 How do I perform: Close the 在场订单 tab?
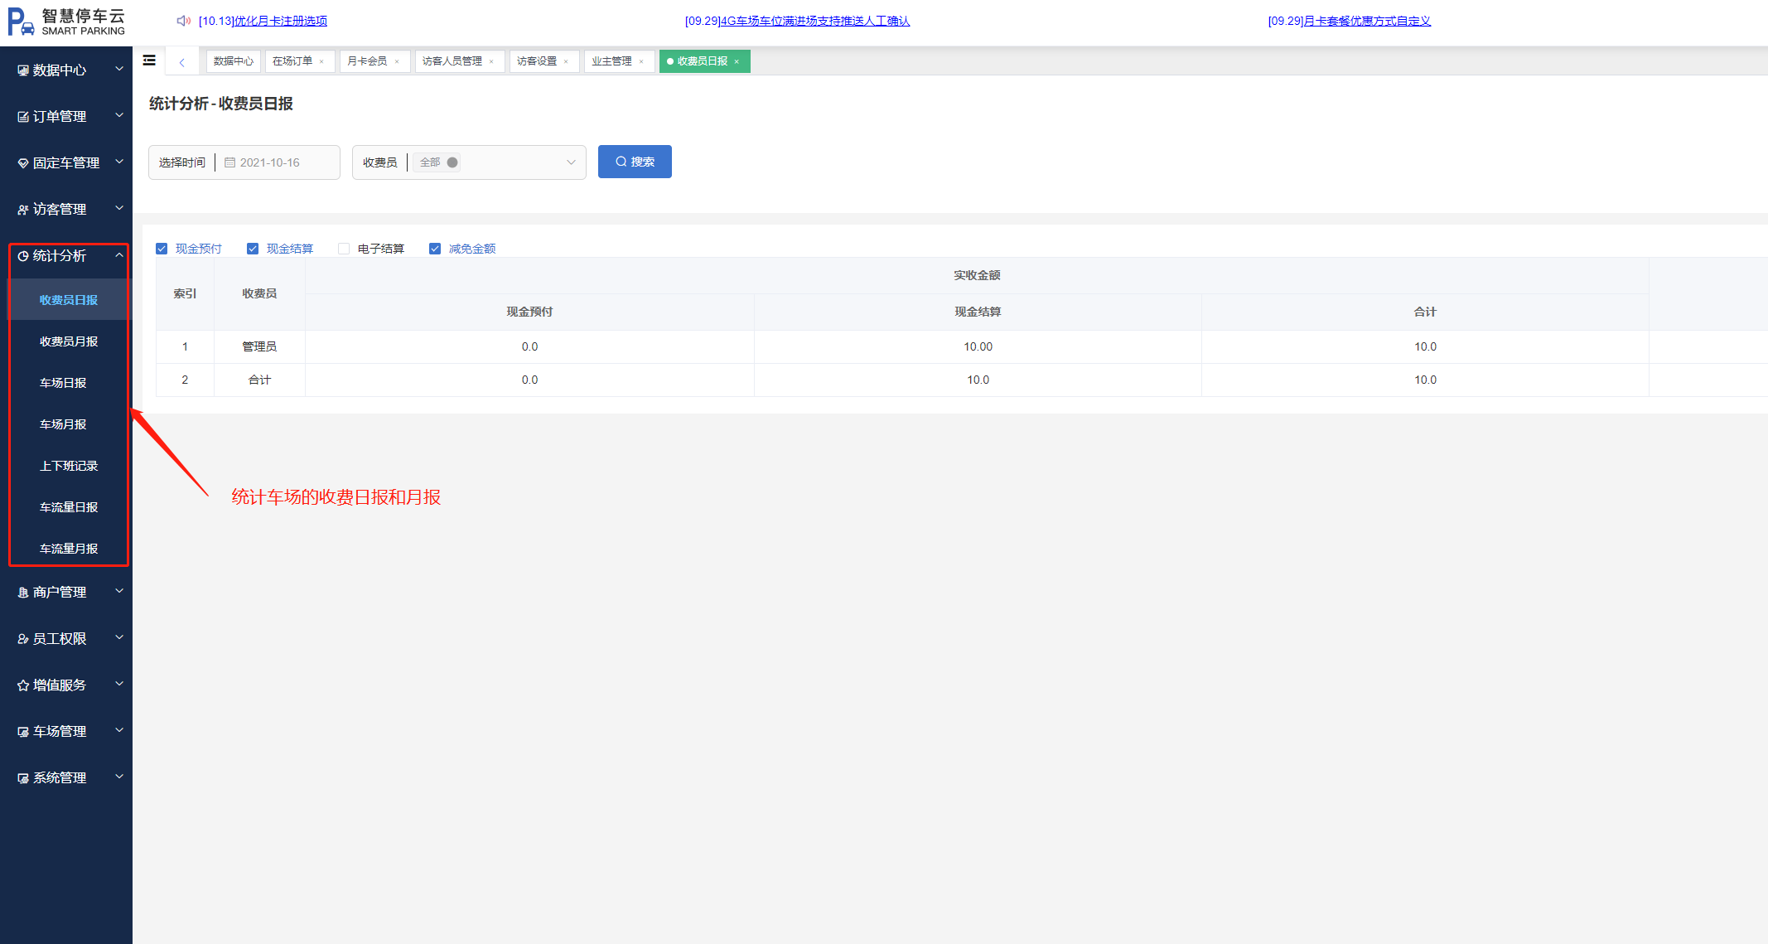(x=321, y=61)
